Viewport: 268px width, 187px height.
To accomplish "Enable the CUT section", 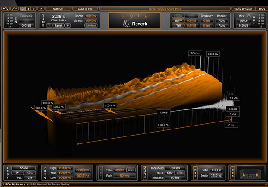I will pos(101,173).
